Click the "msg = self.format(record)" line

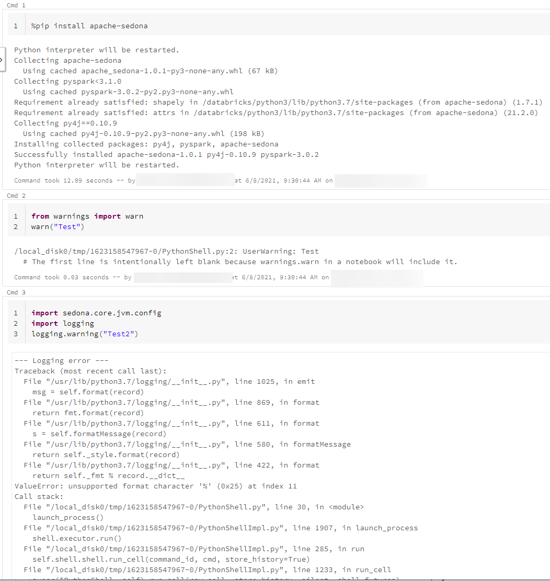(x=88, y=392)
